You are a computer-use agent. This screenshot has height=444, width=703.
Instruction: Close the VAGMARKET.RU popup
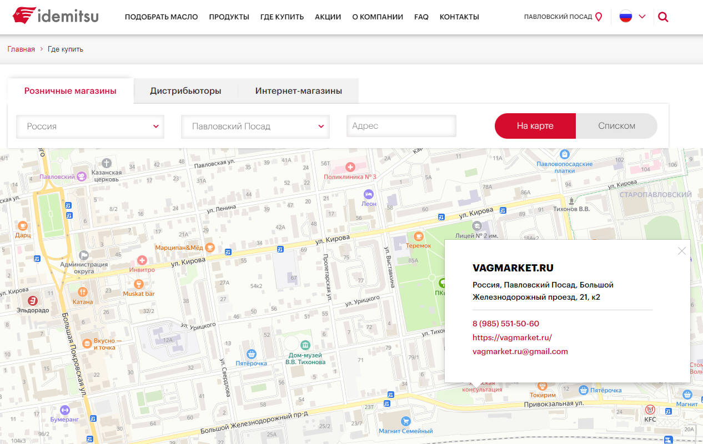[x=682, y=251]
